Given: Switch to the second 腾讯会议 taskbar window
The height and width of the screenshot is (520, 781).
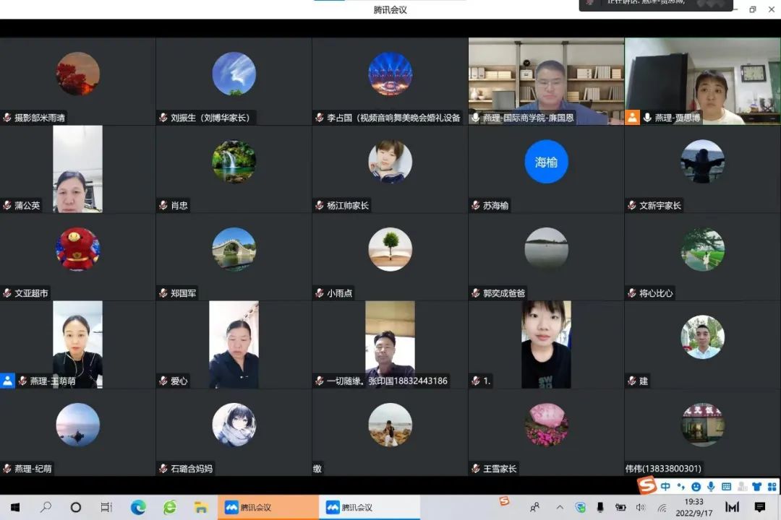Looking at the screenshot, I should pyautogui.click(x=369, y=507).
